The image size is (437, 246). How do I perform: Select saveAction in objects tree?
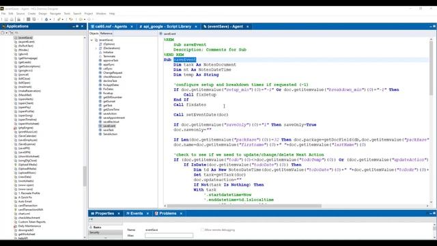click(x=110, y=113)
